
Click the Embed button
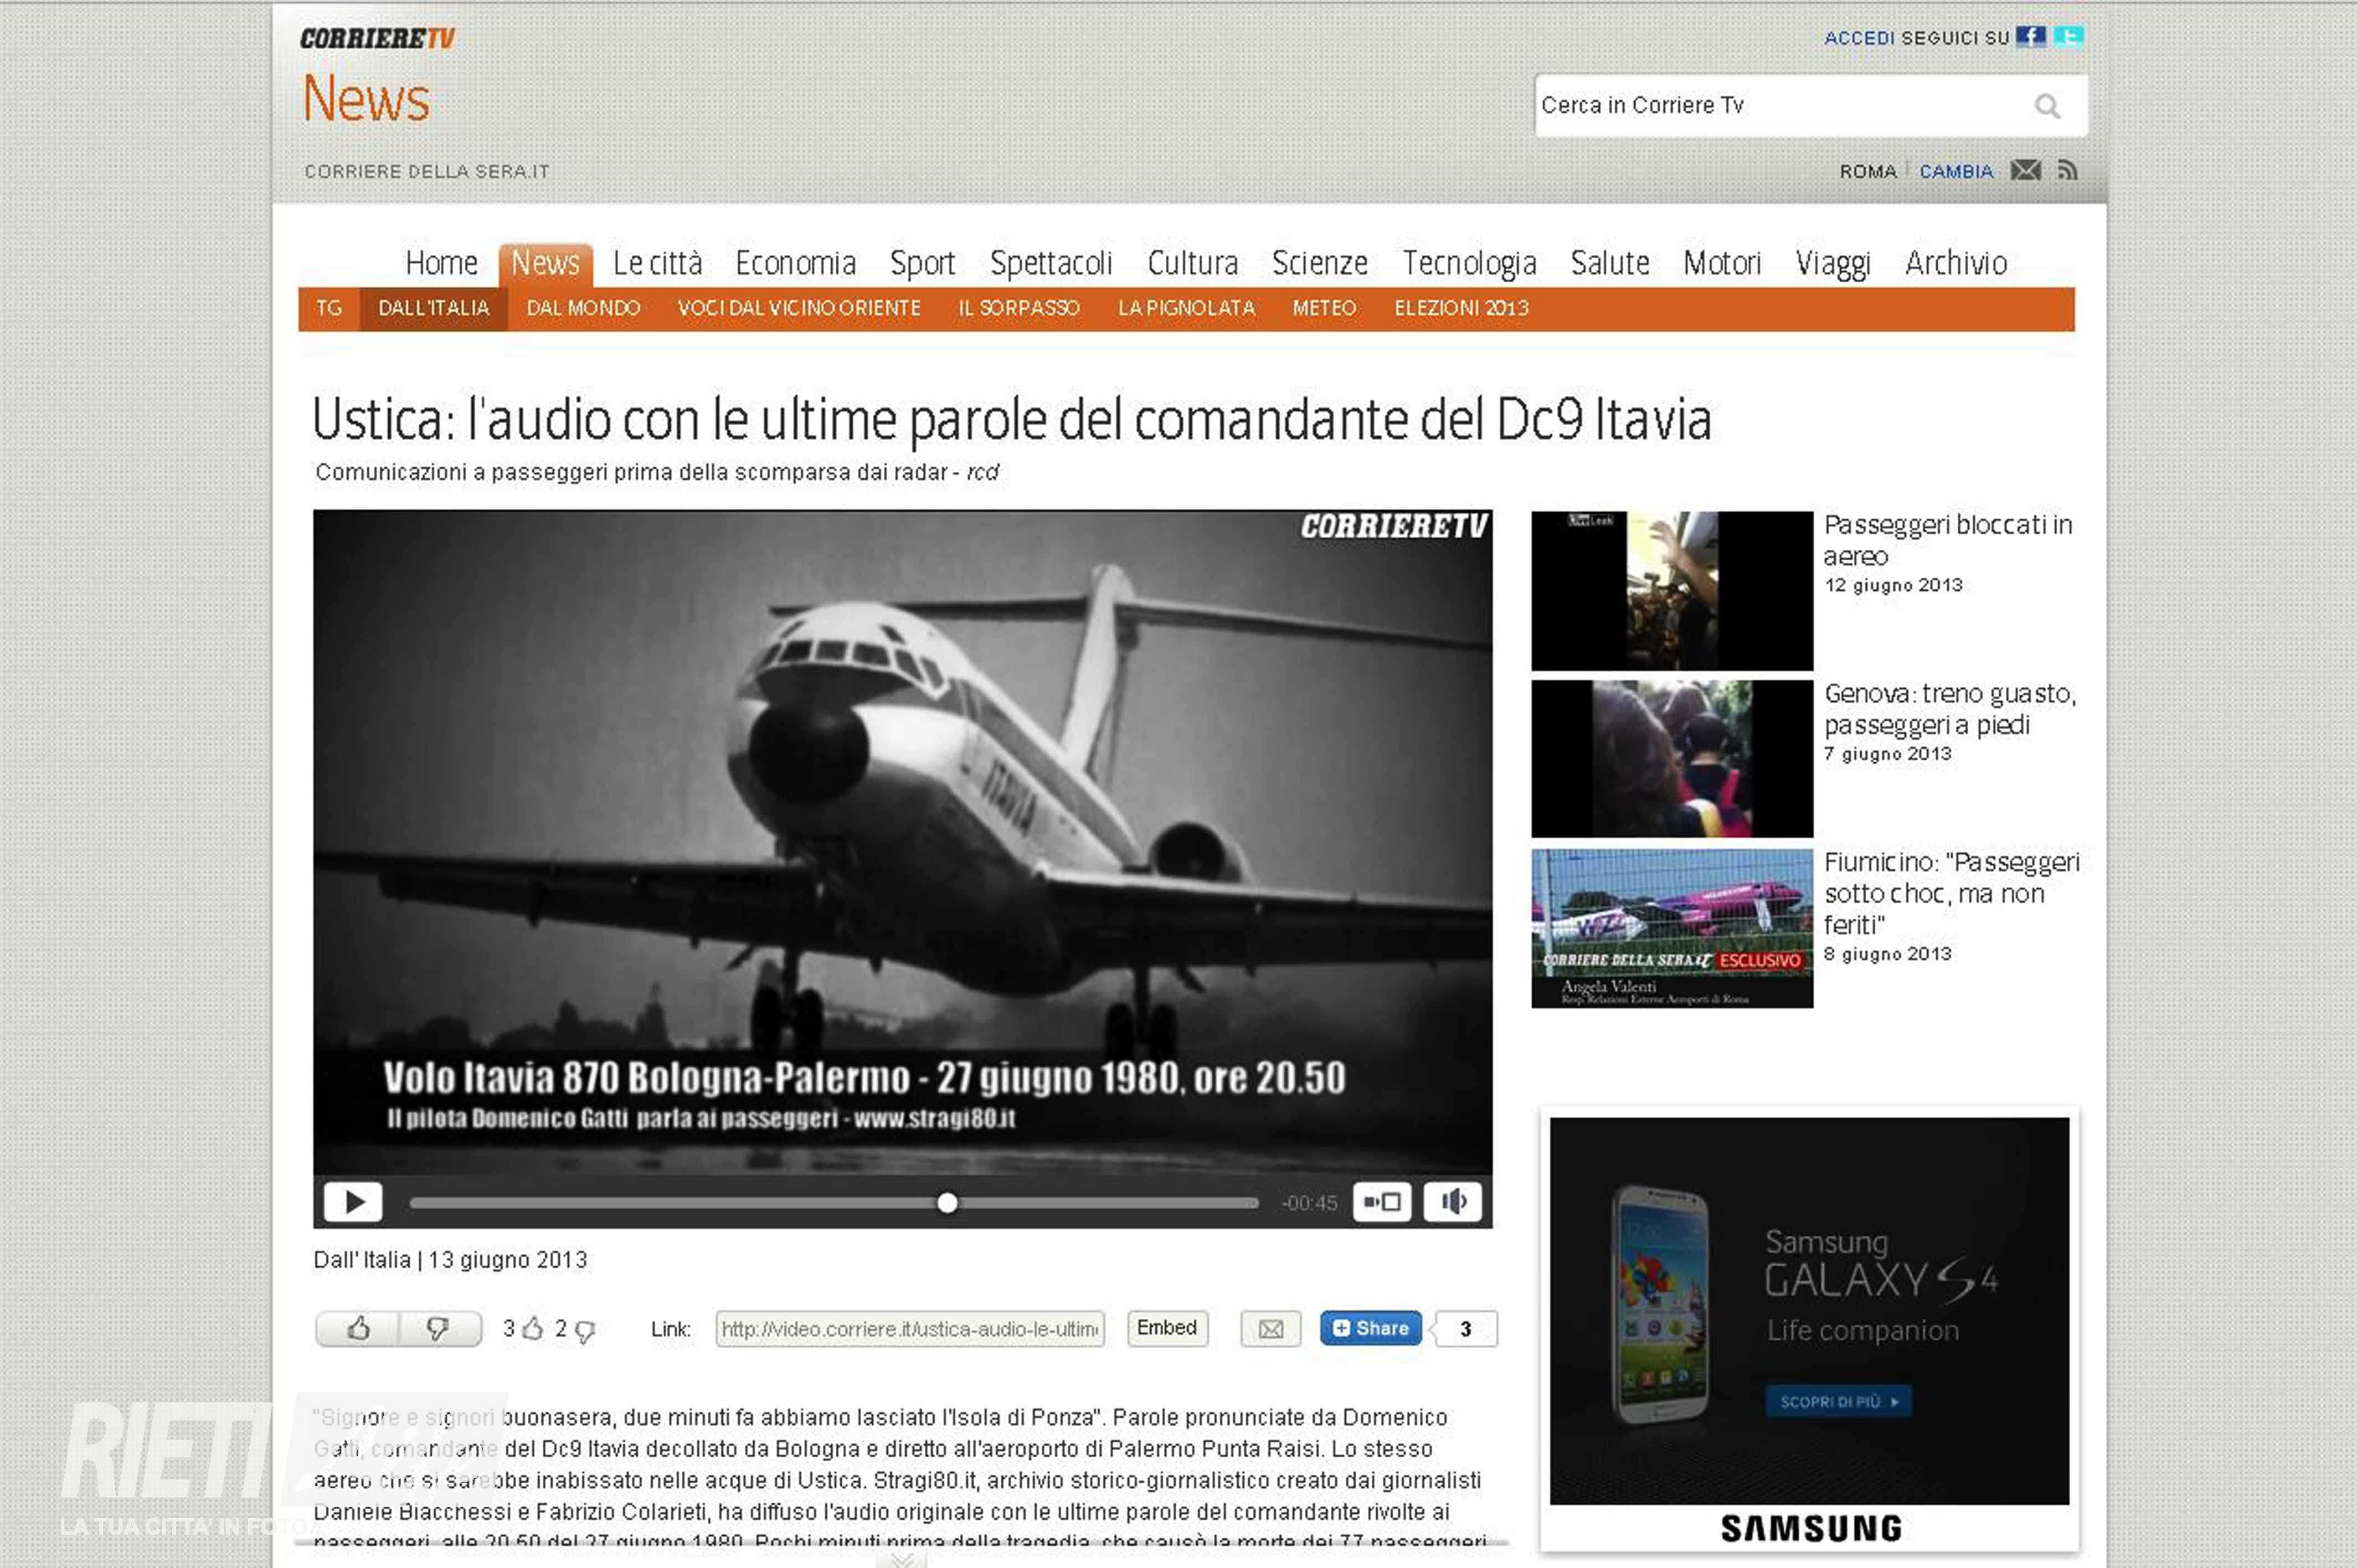click(x=1166, y=1328)
